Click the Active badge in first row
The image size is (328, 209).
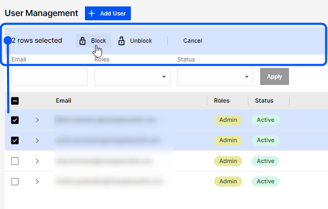pos(265,120)
